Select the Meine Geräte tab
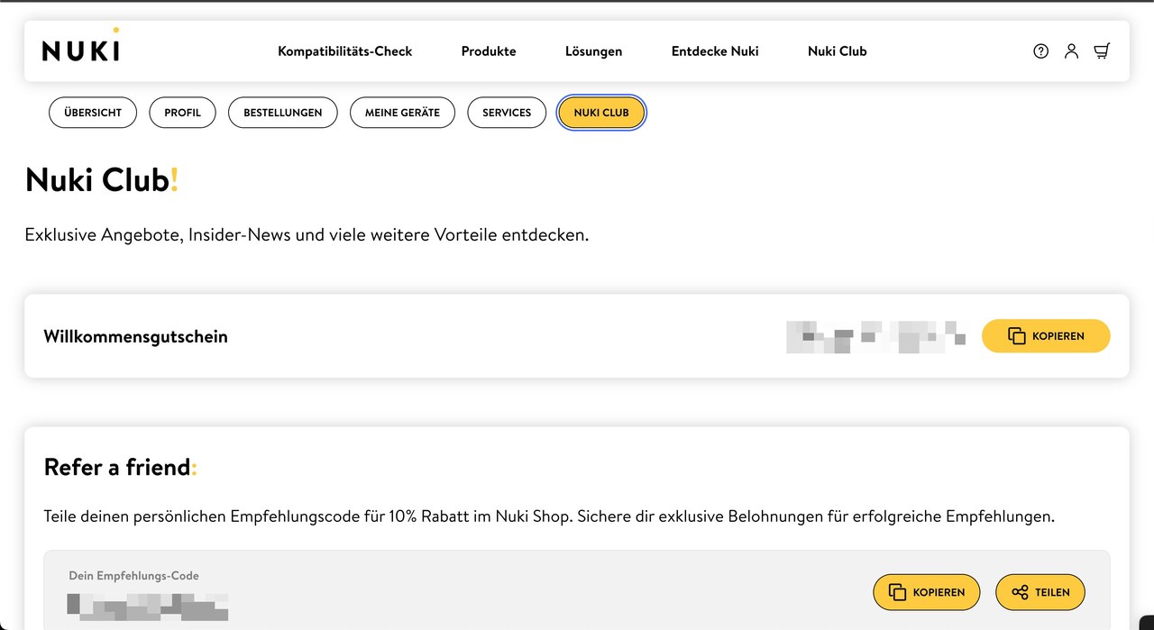Image resolution: width=1154 pixels, height=630 pixels. pyautogui.click(x=402, y=113)
